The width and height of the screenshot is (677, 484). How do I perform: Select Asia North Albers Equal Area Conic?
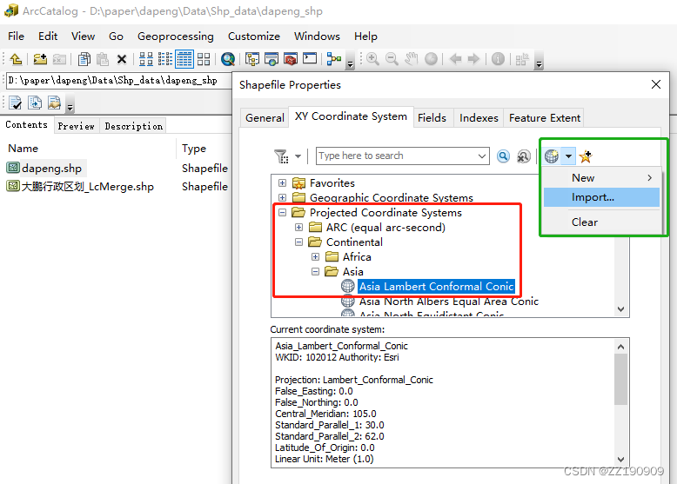tap(449, 302)
